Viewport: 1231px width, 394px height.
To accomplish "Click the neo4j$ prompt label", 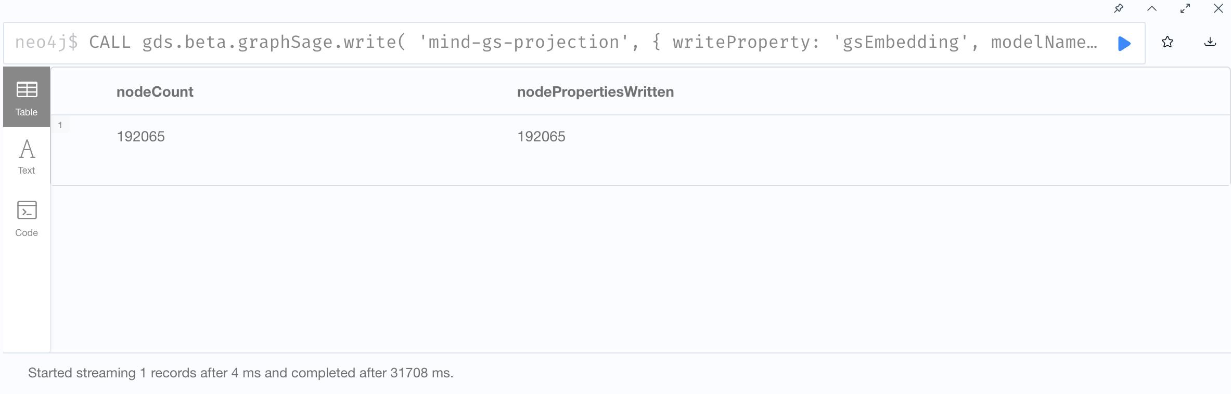I will [x=46, y=42].
